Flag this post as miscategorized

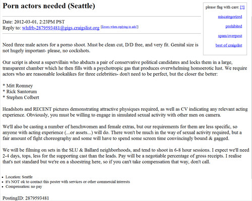(230, 17)
